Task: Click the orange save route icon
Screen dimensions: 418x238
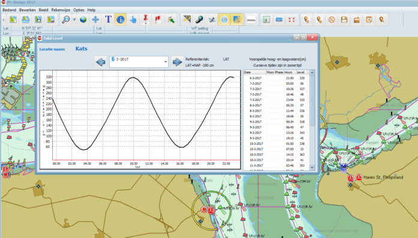Action: tap(344, 19)
